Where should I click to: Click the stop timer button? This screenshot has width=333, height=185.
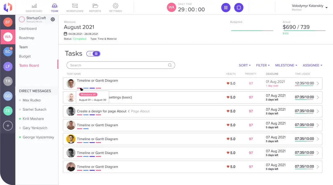click(239, 7)
